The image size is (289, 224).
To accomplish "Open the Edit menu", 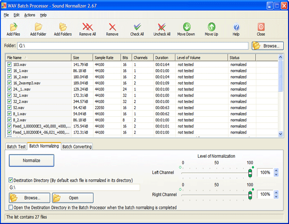I will click(x=17, y=15).
